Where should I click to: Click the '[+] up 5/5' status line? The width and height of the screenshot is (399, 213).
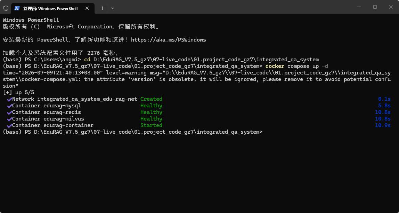tap(18, 92)
